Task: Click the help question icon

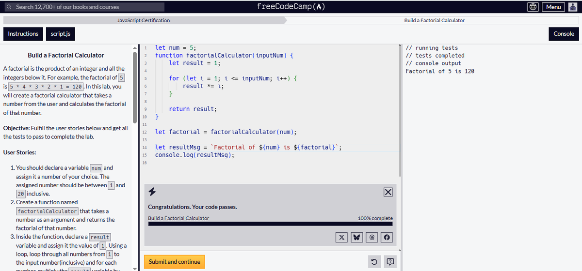Action: point(391,262)
